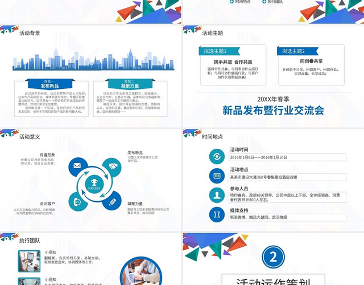Image resolution: width=364 pixels, height=285 pixels.
Task: Select the city skyline illustration
Action: coord(93,58)
